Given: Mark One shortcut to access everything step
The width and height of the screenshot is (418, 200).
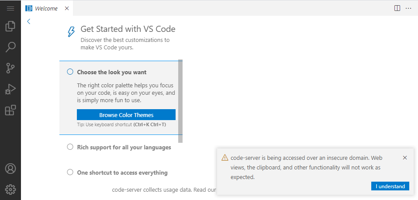Looking at the screenshot, I should [x=70, y=172].
